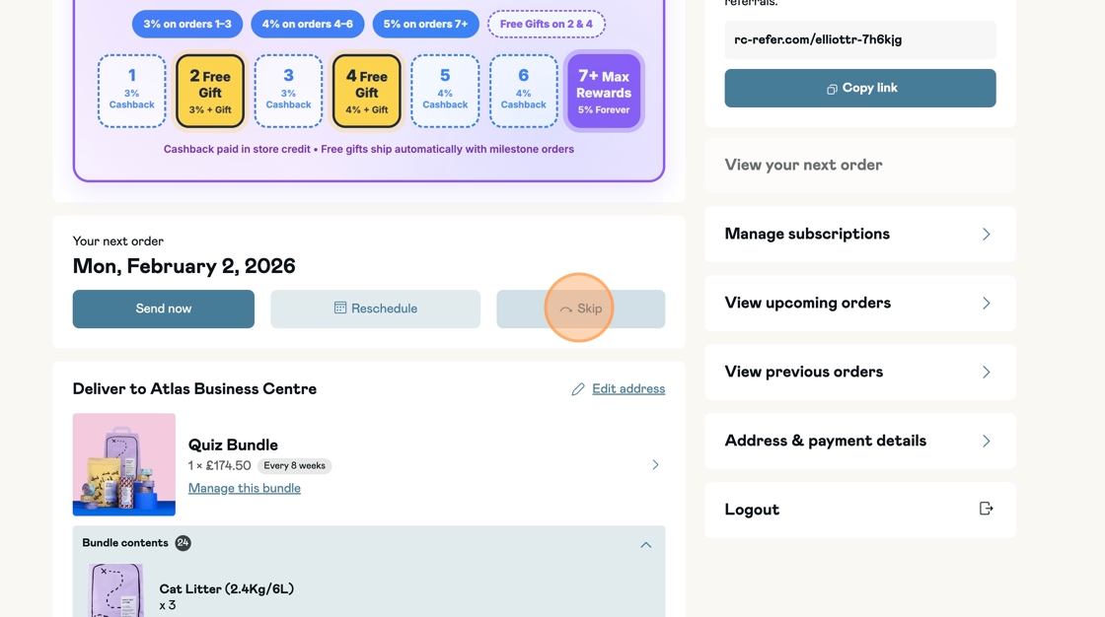
Task: Click the bundle contents count badge
Action: pos(183,543)
